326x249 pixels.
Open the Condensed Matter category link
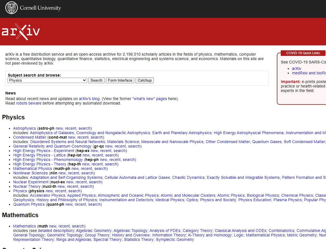[30, 137]
